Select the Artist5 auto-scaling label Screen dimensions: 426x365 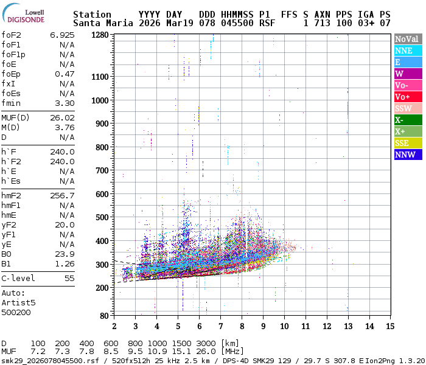tap(18, 302)
